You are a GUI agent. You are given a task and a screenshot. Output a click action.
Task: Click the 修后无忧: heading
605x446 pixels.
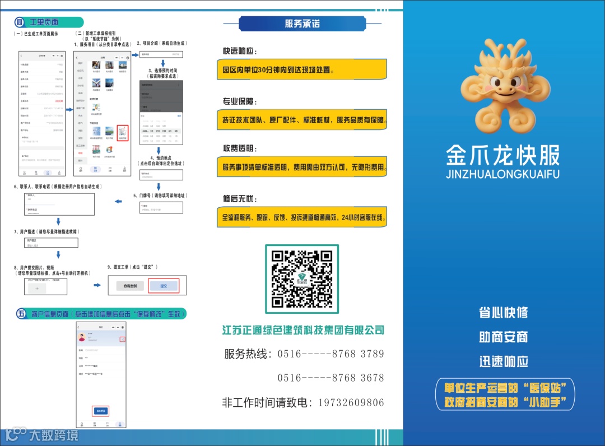click(x=240, y=199)
